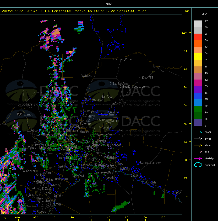The height and width of the screenshot is (221, 218).
Task: Click the 'La_Carrera' map label
Action: tap(29, 171)
